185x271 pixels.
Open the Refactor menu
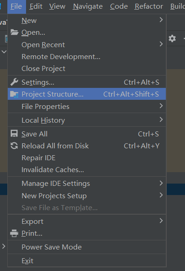[x=148, y=6]
